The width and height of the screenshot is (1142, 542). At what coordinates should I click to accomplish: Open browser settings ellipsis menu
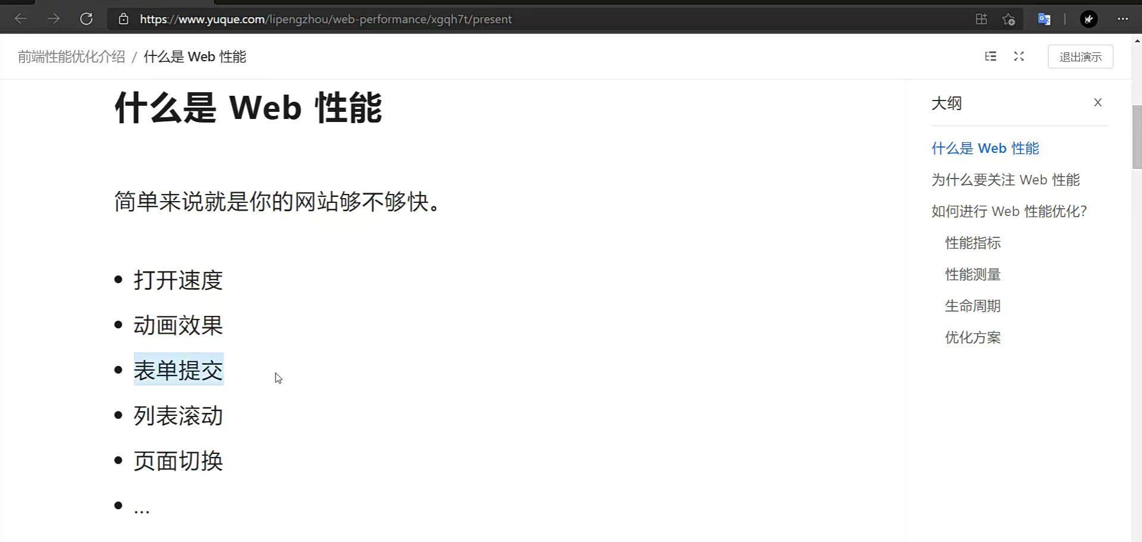[1122, 19]
